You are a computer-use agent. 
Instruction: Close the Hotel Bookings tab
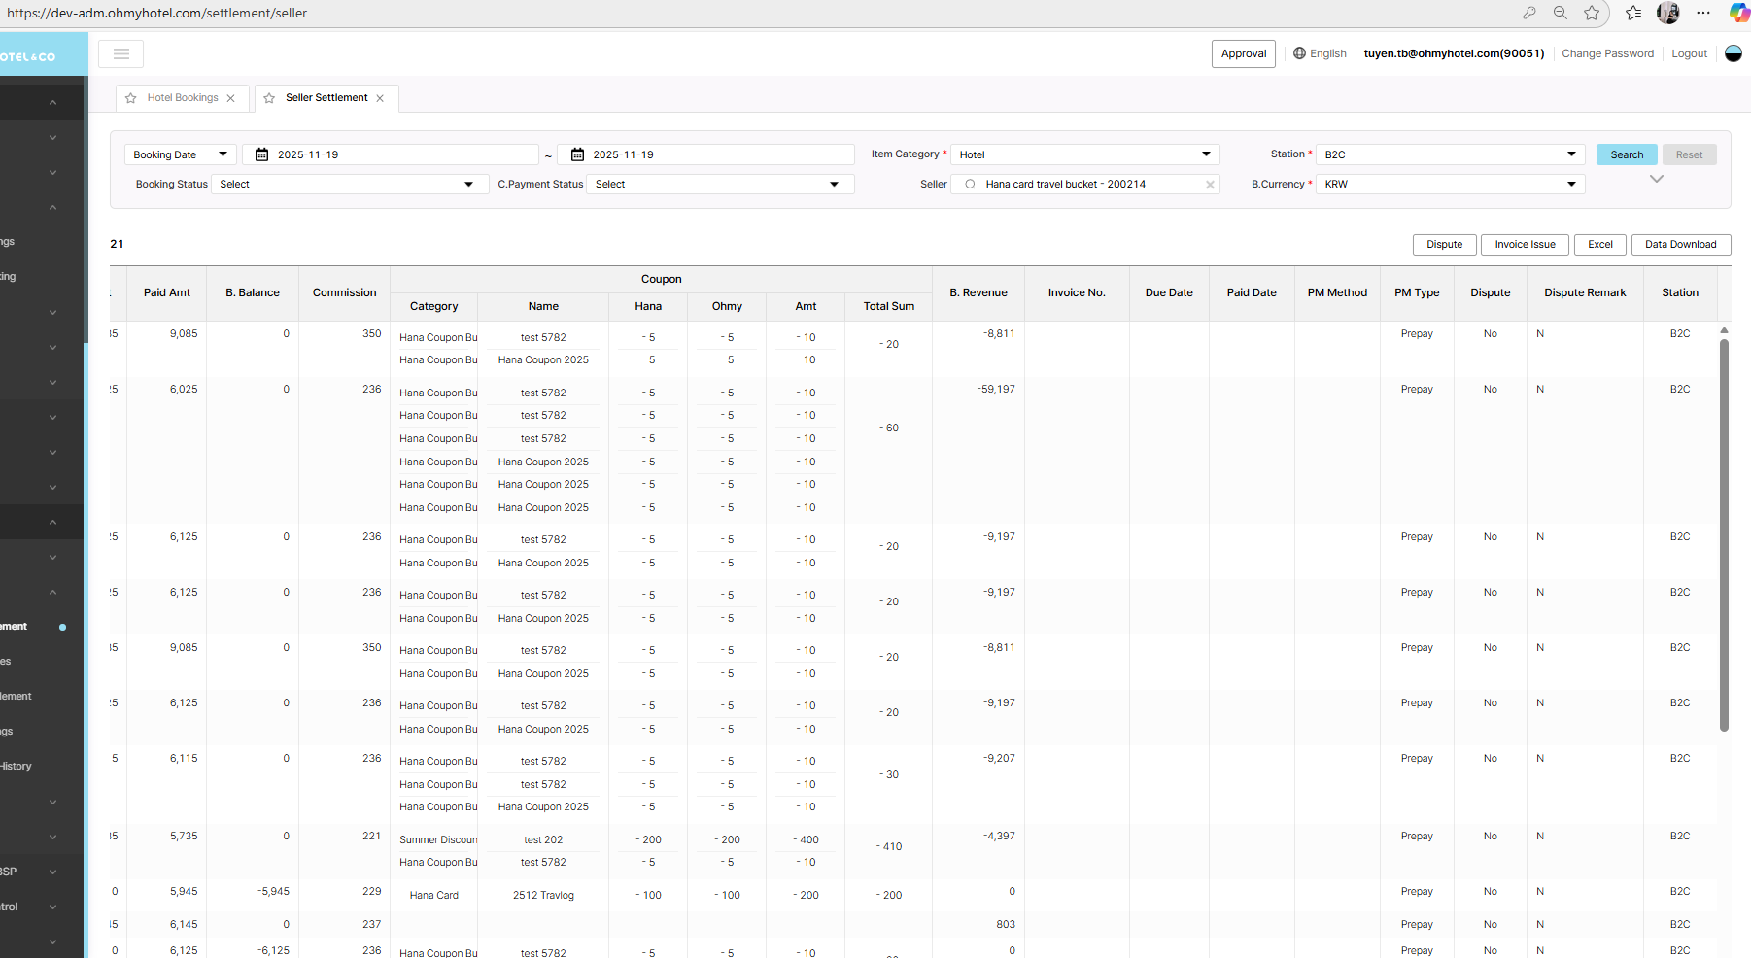pyautogui.click(x=231, y=98)
